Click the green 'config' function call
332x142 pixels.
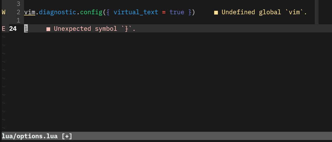tap(91, 12)
